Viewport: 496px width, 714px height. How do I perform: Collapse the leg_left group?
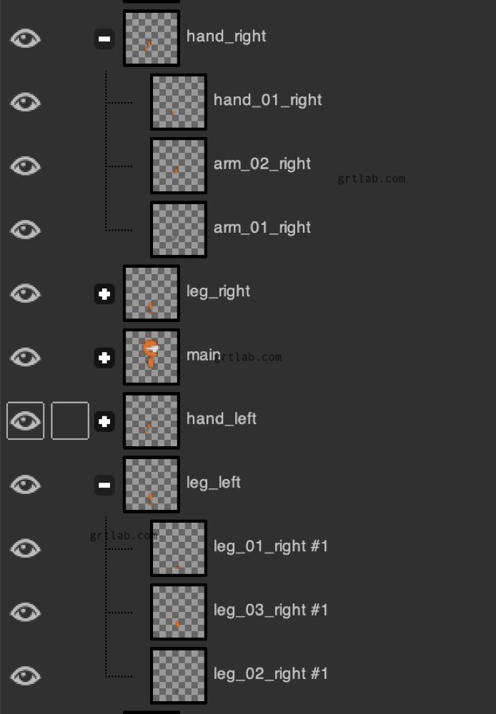pos(104,485)
